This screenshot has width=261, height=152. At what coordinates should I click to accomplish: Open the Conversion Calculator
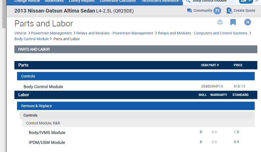coord(118,1)
